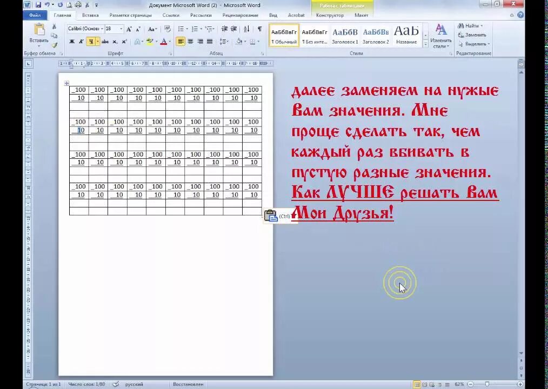The image size is (548, 389).
Task: Select align left paragraph button
Action: [x=181, y=42]
